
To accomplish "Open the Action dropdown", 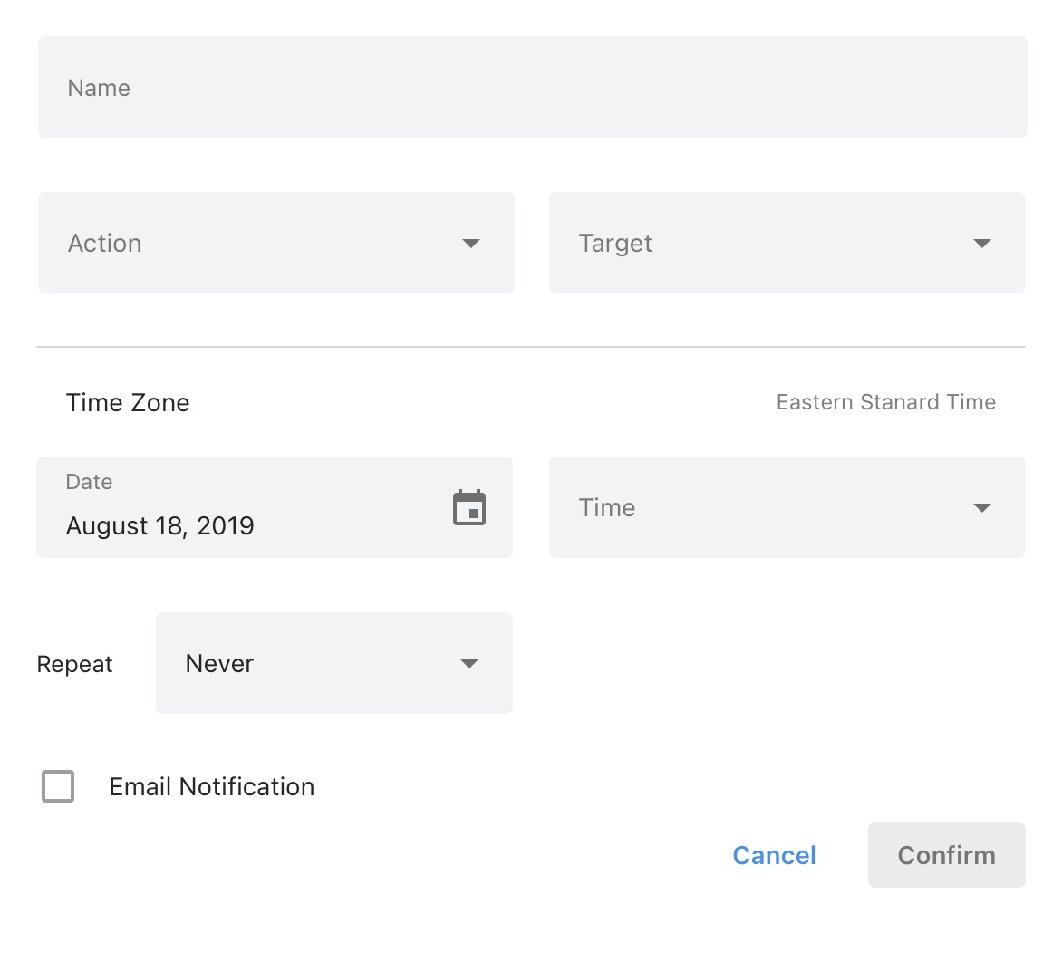I will 276,243.
